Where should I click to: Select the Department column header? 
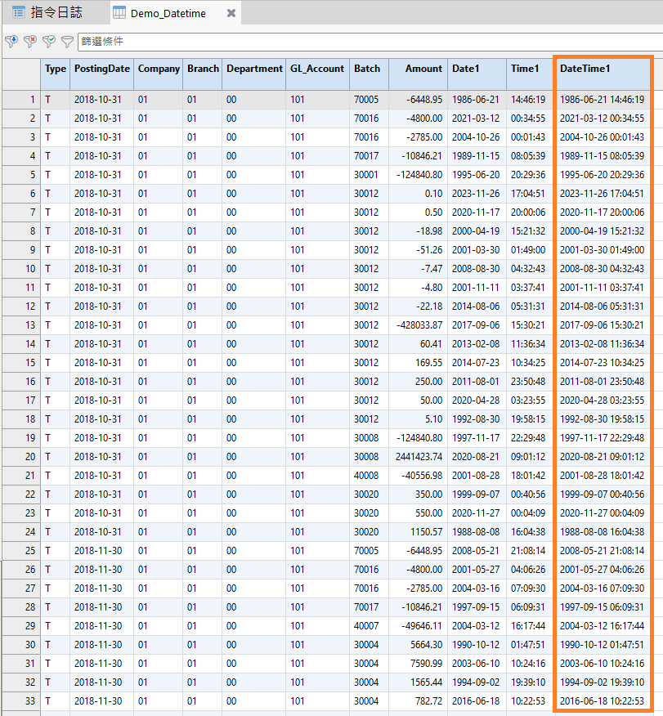coord(253,69)
